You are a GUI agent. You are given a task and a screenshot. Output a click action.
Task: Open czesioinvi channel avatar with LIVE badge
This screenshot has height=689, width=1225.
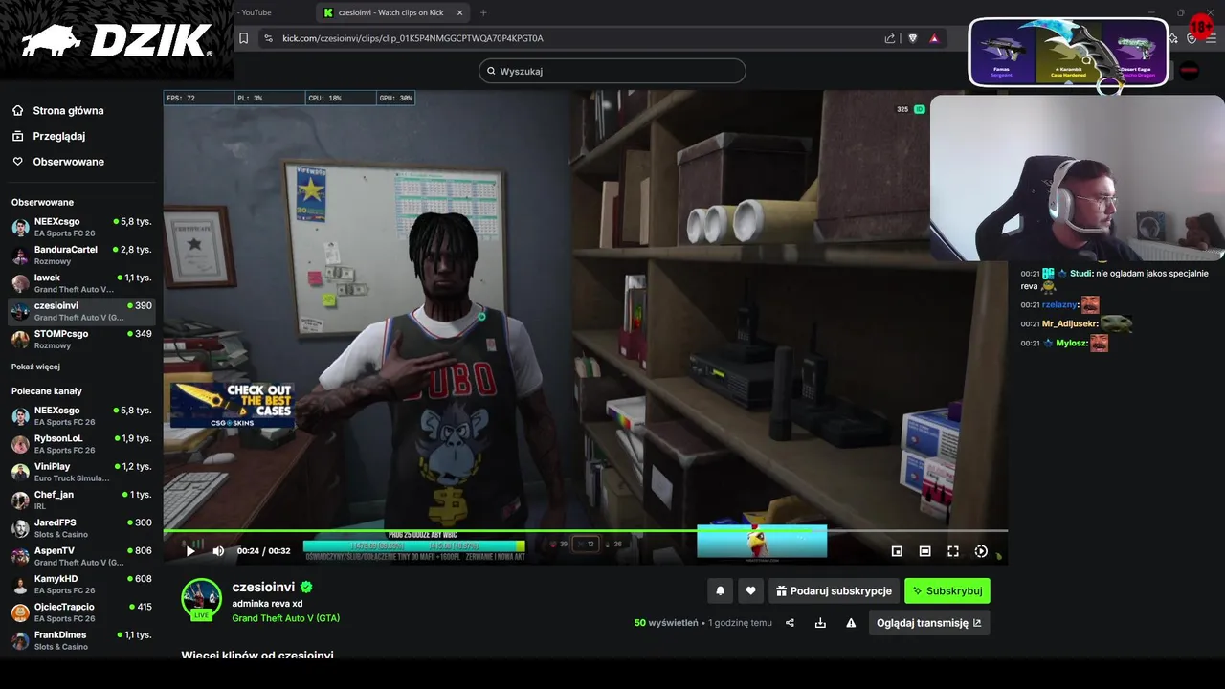(x=201, y=599)
